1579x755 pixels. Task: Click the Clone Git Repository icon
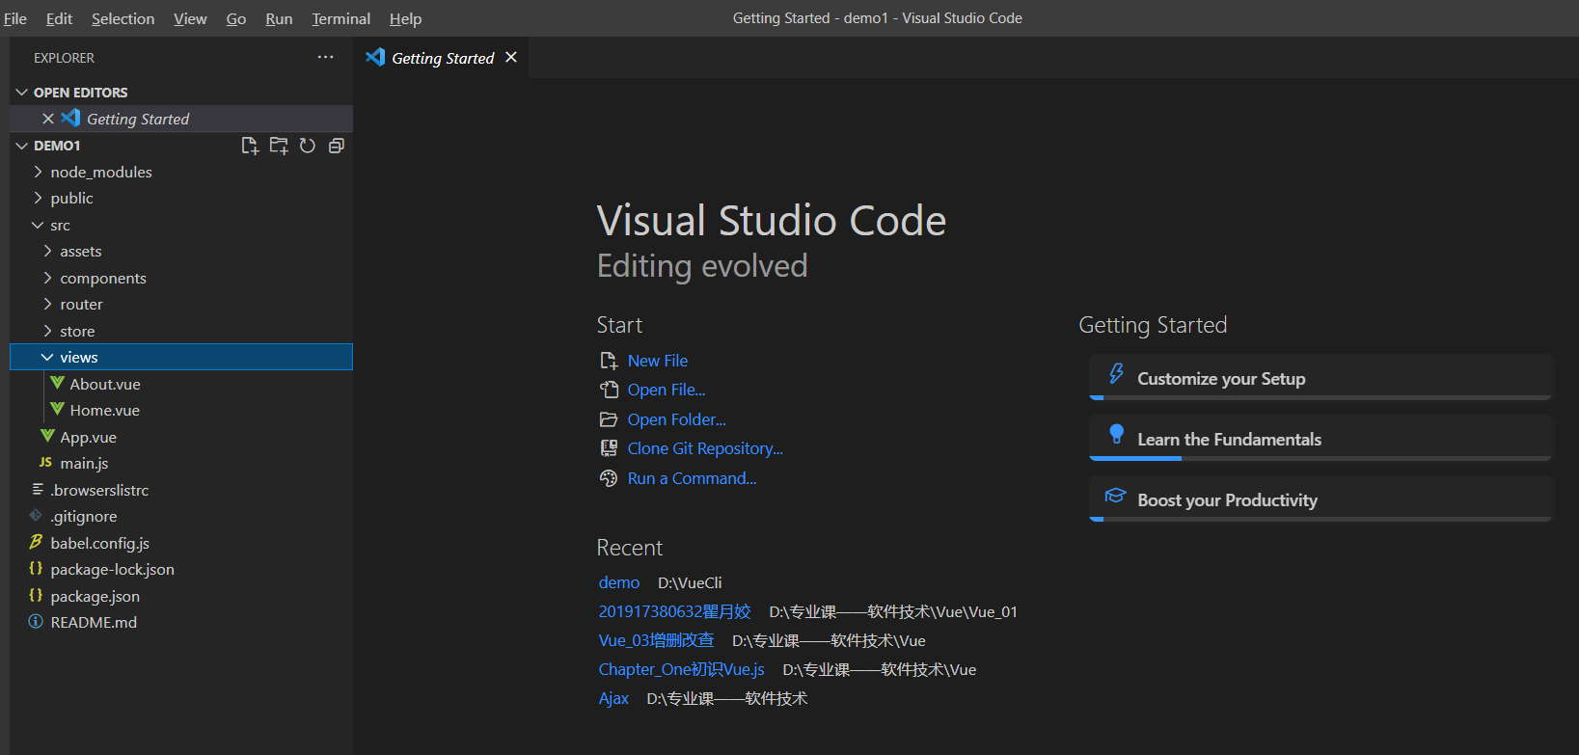[x=609, y=448]
